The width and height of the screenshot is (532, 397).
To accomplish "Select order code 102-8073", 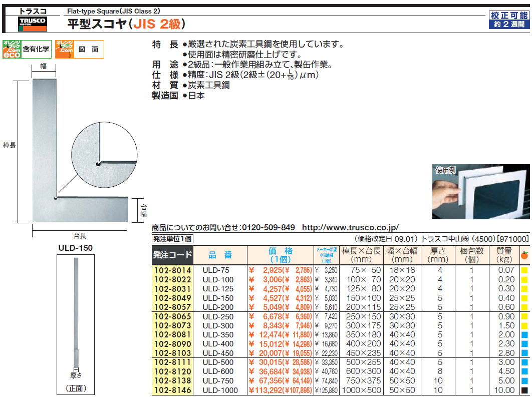I will (x=173, y=326).
